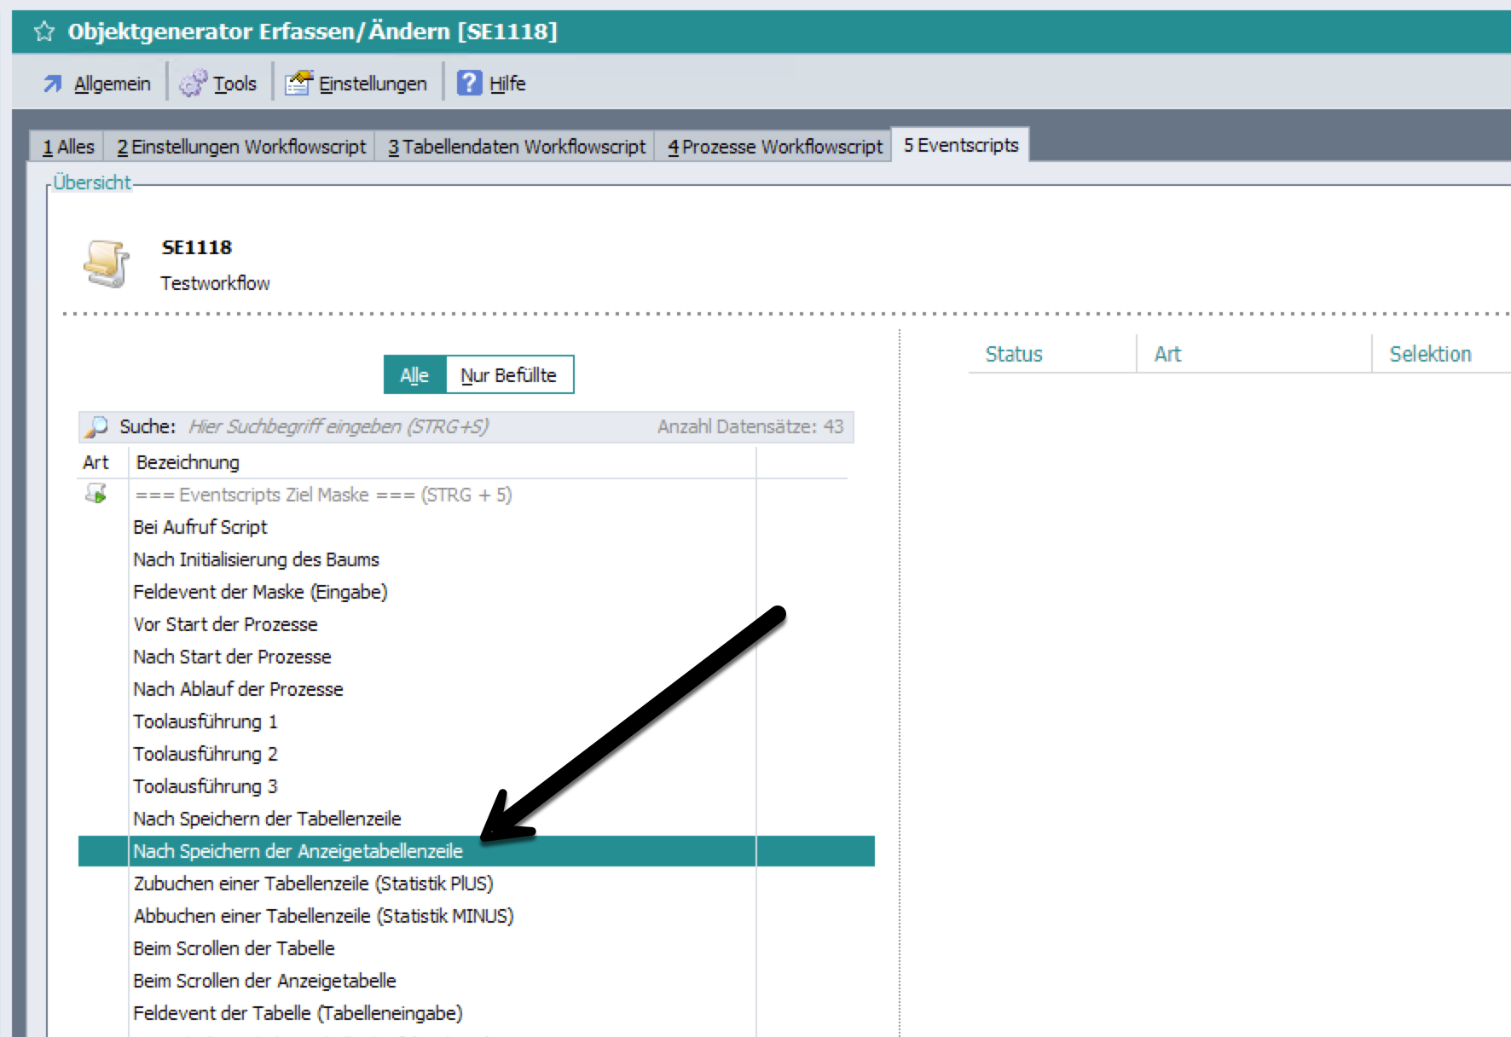Click the Hilfe question mark icon
Screen dimensions: 1511x1037
coord(469,84)
